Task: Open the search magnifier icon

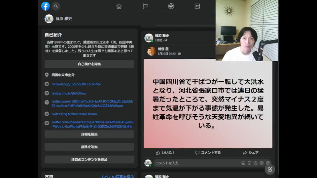Action: [x=56, y=6]
